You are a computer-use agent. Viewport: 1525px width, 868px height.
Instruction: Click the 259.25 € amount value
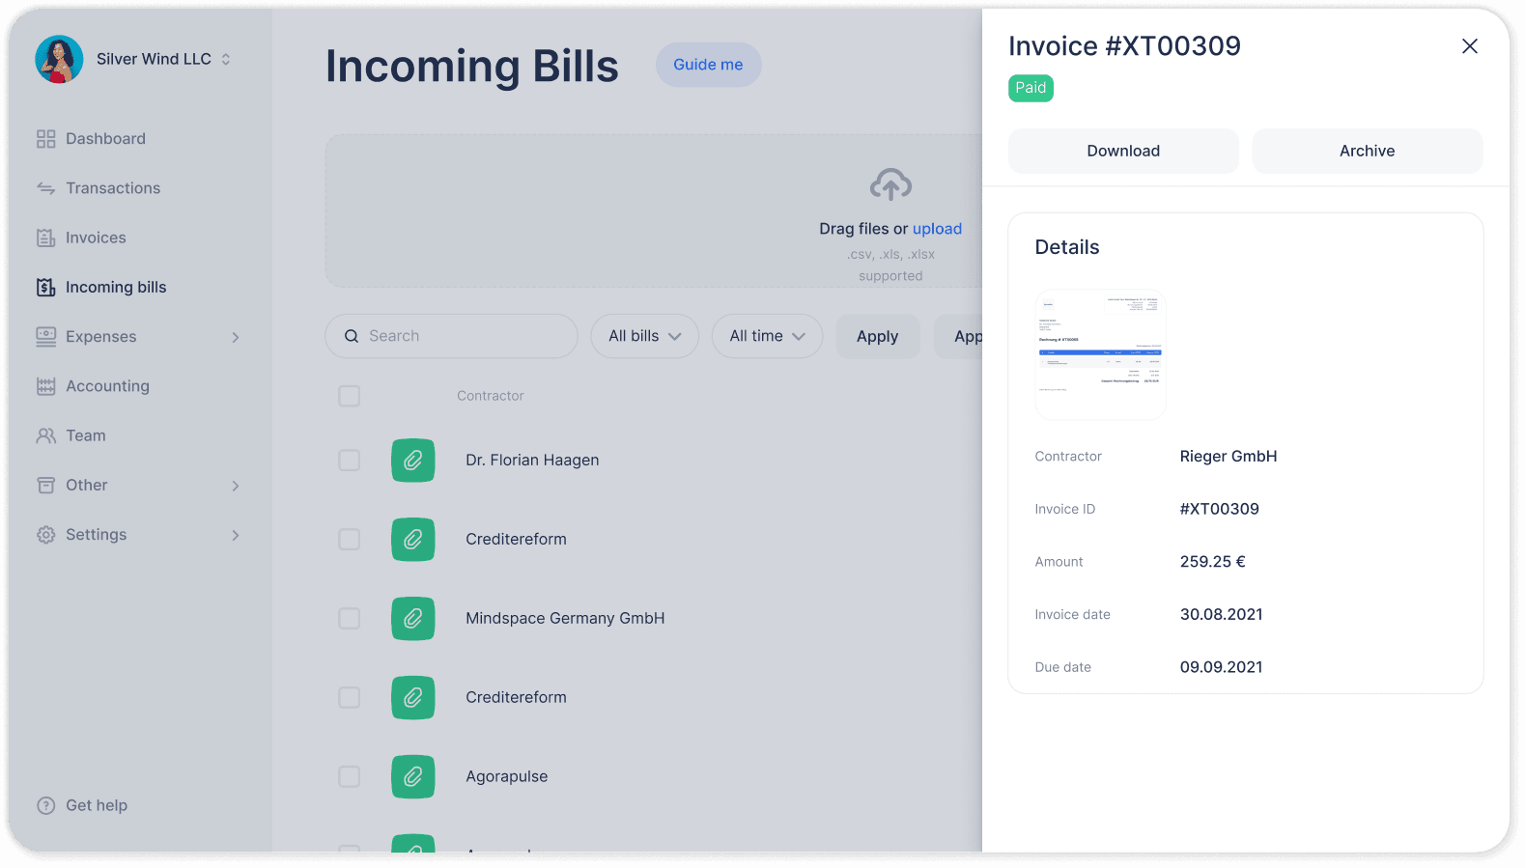pos(1212,562)
